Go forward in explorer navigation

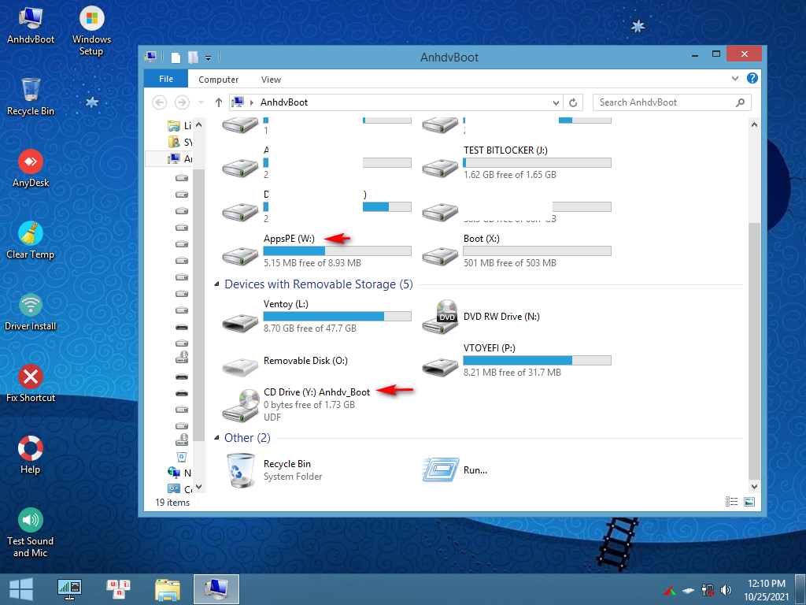coord(182,102)
